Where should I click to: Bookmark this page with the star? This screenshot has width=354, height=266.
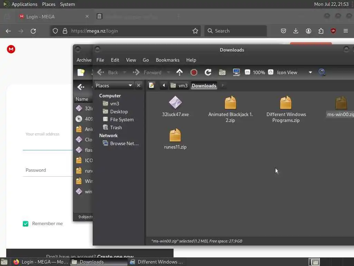click(195, 31)
